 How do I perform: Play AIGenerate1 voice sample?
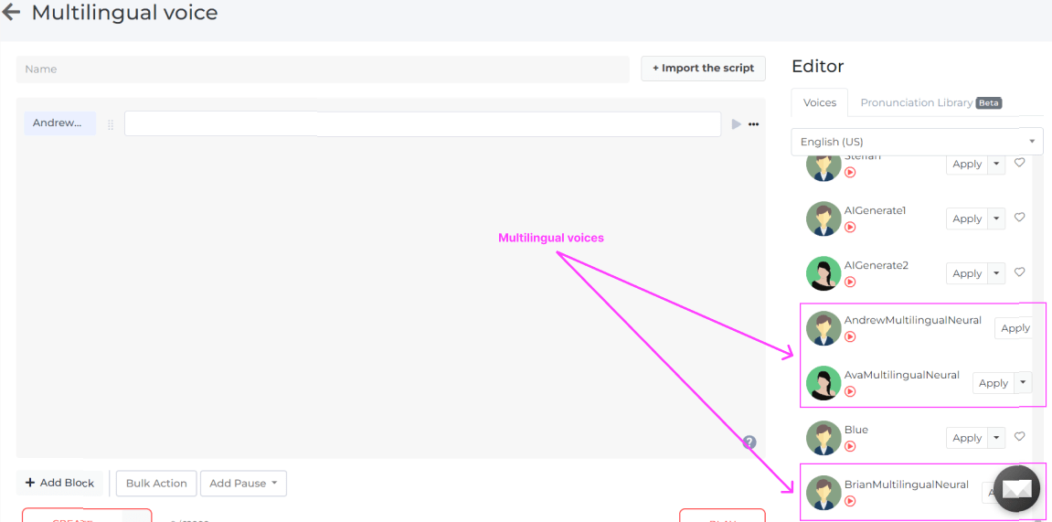pyautogui.click(x=850, y=227)
